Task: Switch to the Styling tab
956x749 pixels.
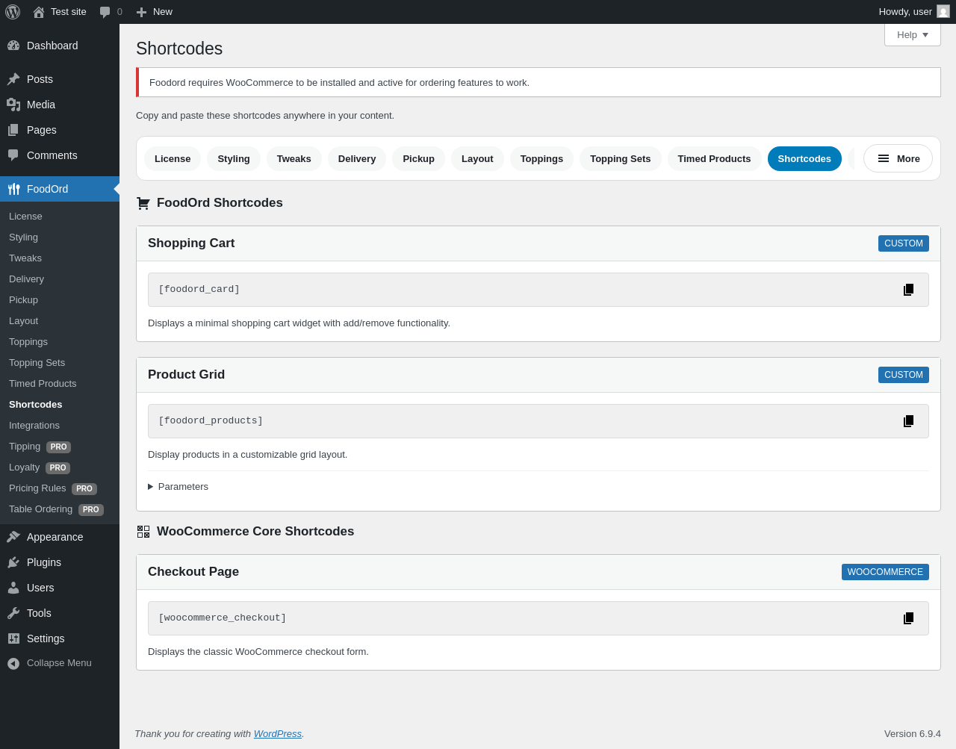Action: tap(234, 158)
